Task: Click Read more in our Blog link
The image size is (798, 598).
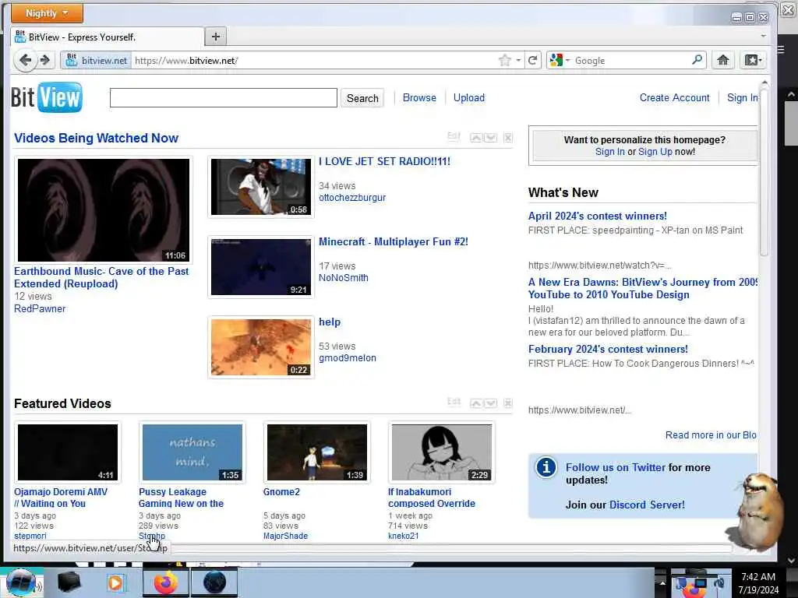Action: click(x=711, y=435)
